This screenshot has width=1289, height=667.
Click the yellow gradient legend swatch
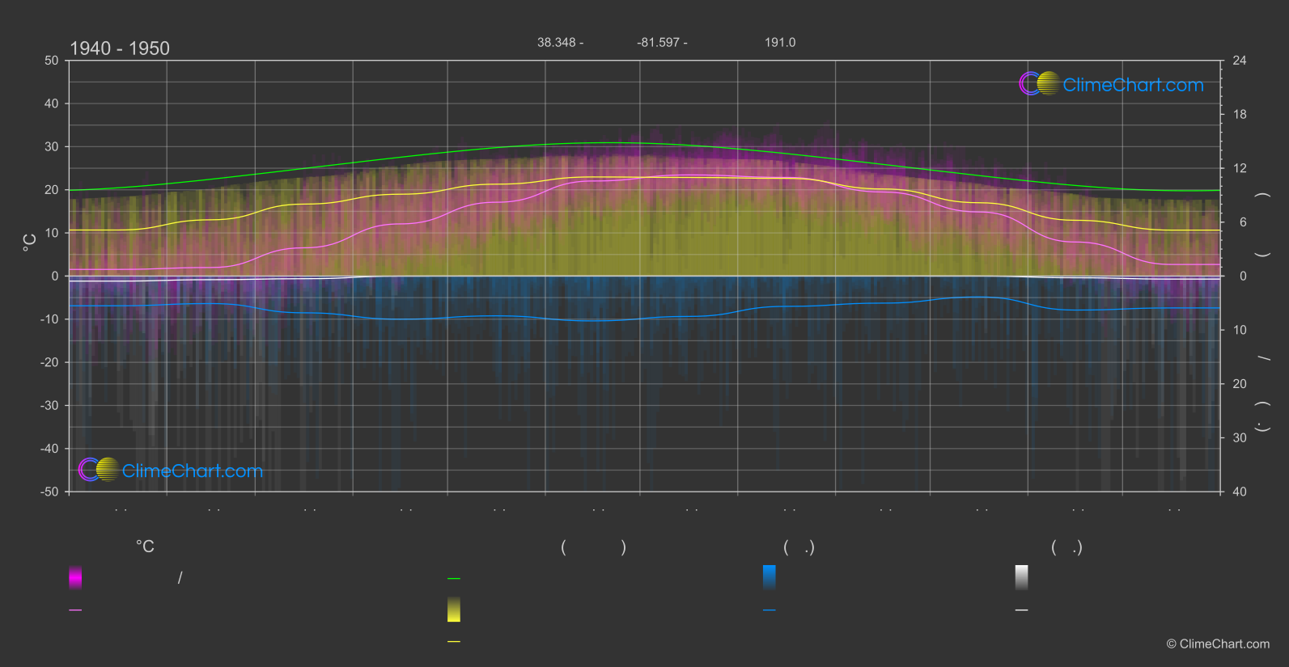(454, 610)
